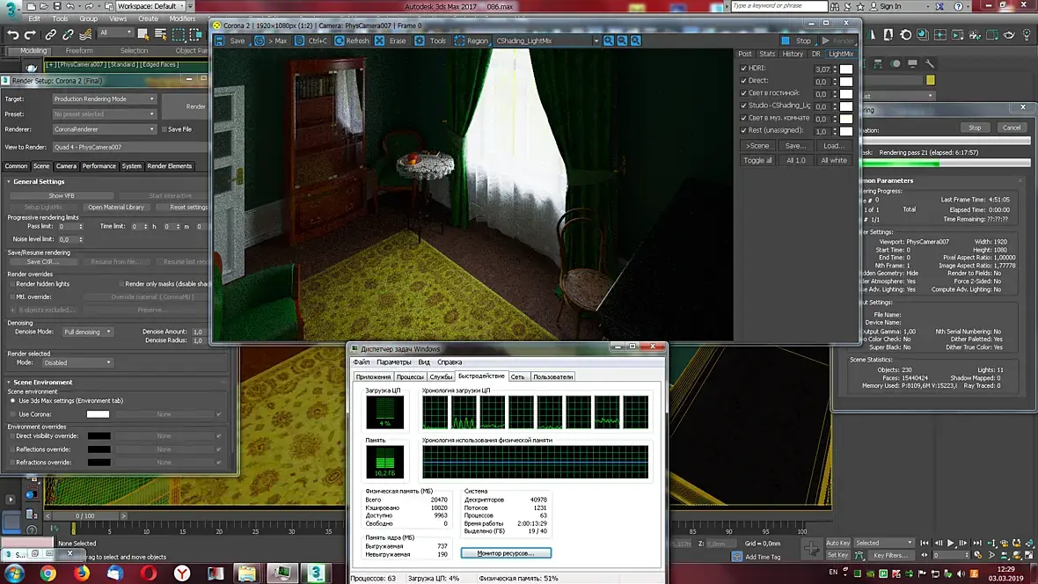Open the CShading_LightMix channel dropdown
Viewport: 1038px width, 584px height.
(547, 40)
